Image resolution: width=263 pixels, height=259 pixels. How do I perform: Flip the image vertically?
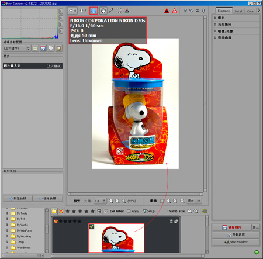point(203,11)
